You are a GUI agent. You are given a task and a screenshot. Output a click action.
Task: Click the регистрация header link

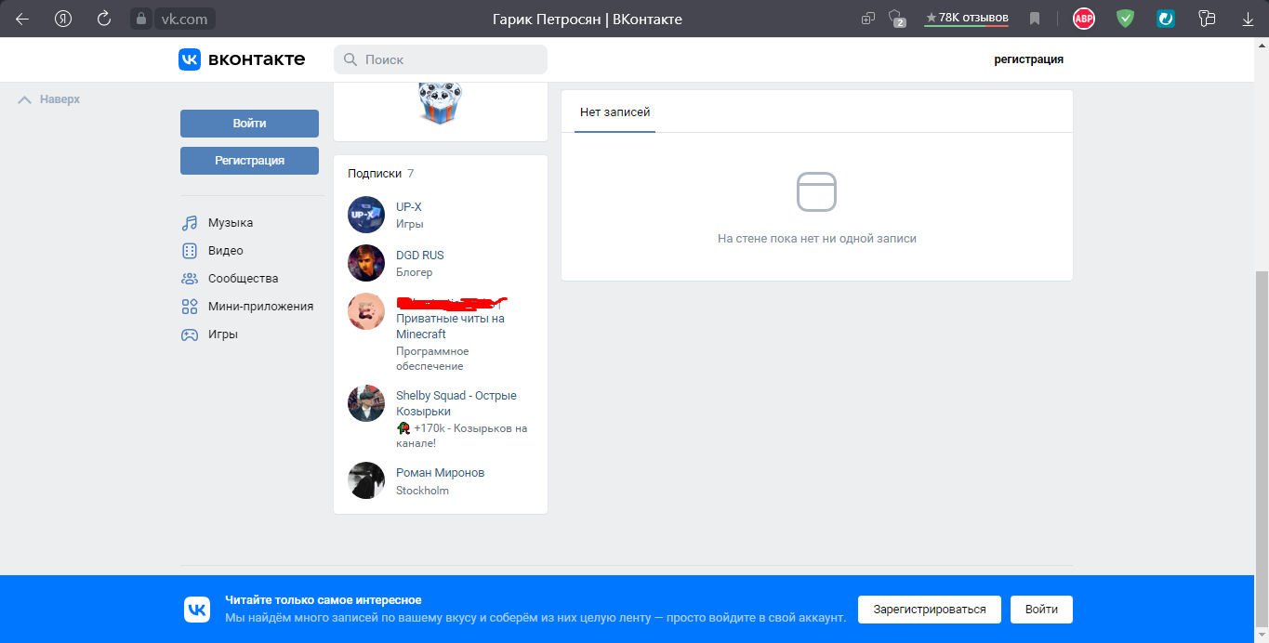coord(1028,59)
